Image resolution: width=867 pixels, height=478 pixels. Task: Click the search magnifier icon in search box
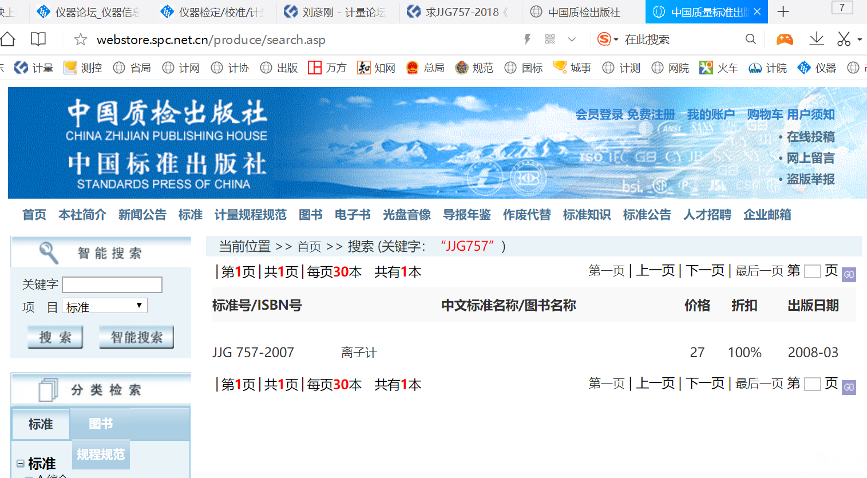[x=751, y=39]
